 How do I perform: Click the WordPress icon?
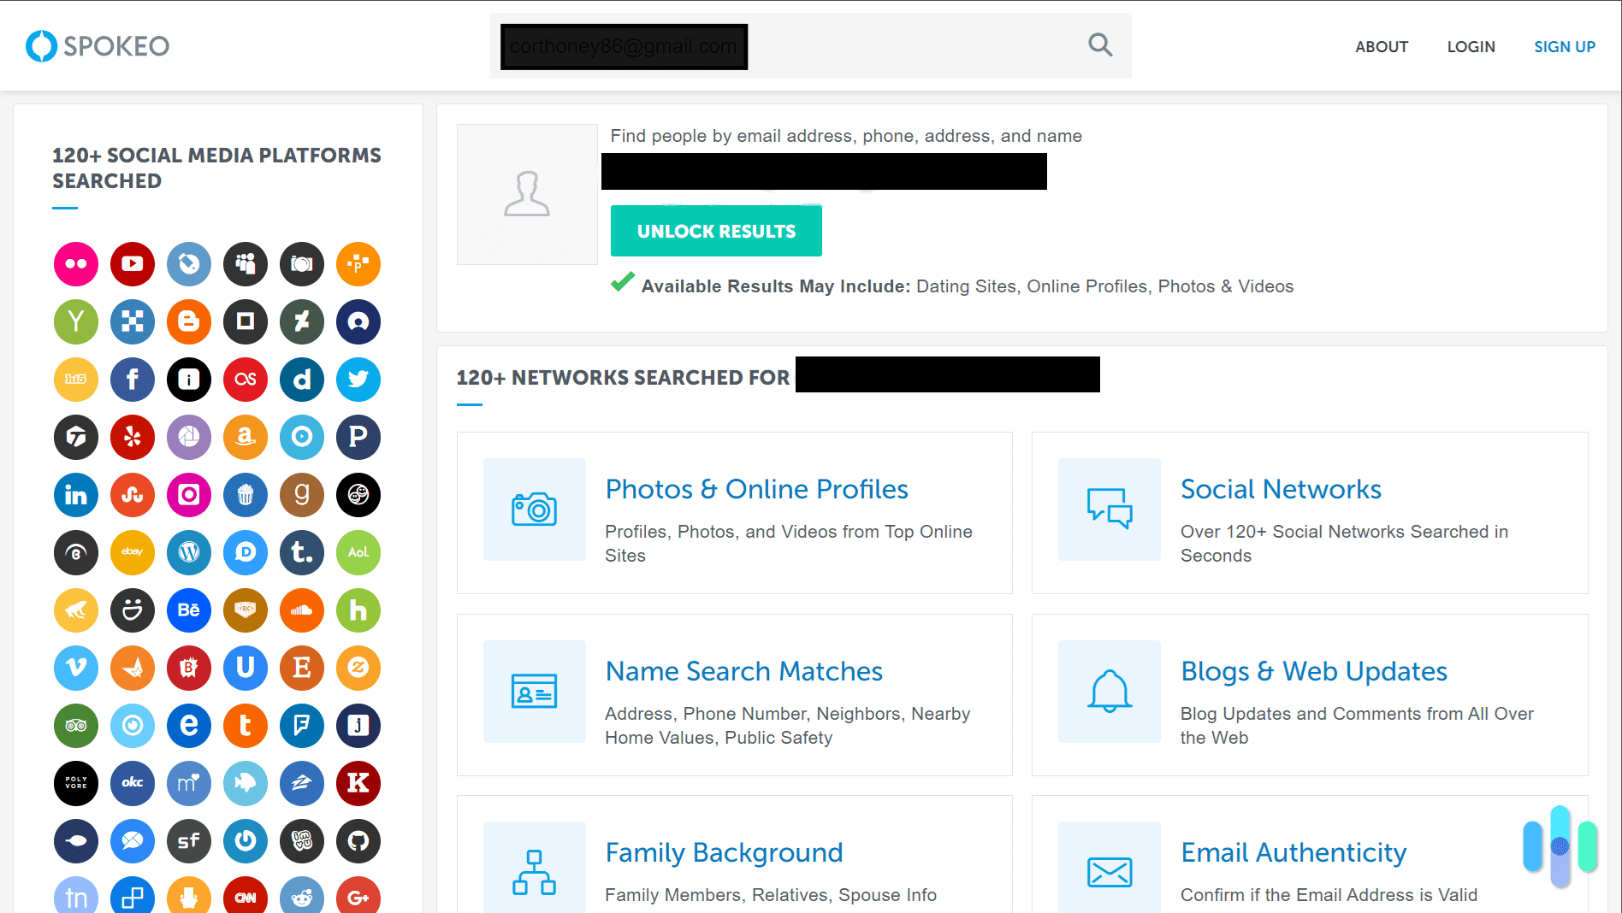pos(189,553)
